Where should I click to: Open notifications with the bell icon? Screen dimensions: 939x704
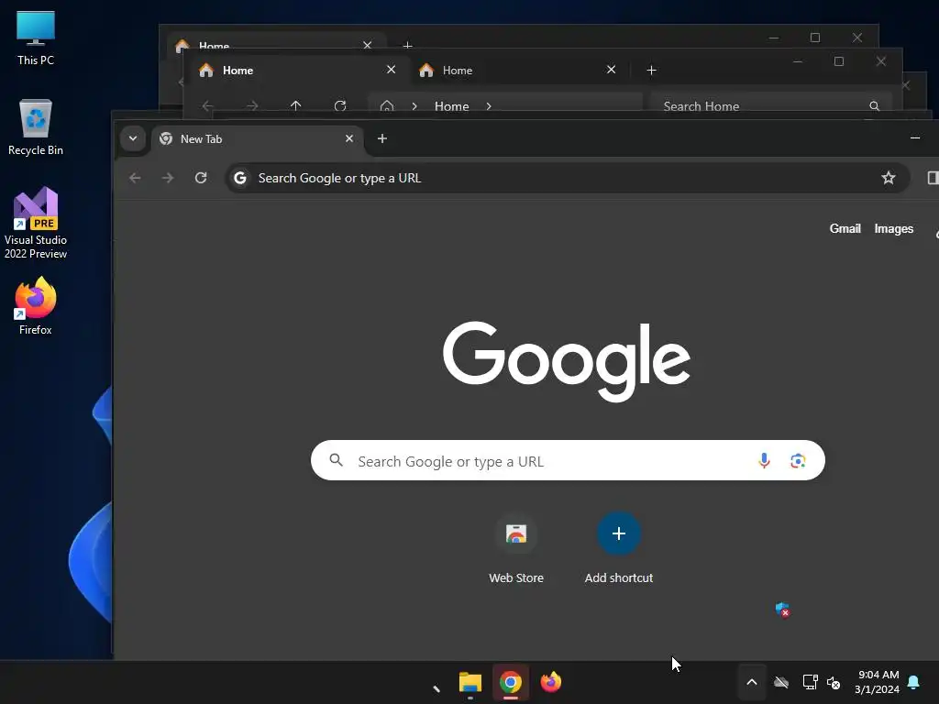click(914, 682)
